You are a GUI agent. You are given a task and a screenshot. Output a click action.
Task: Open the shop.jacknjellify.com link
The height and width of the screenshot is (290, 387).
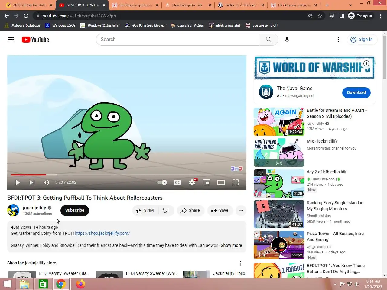pos(102,233)
